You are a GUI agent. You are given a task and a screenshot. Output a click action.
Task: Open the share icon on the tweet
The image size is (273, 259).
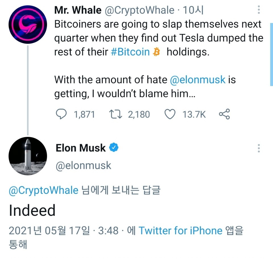click(x=224, y=114)
